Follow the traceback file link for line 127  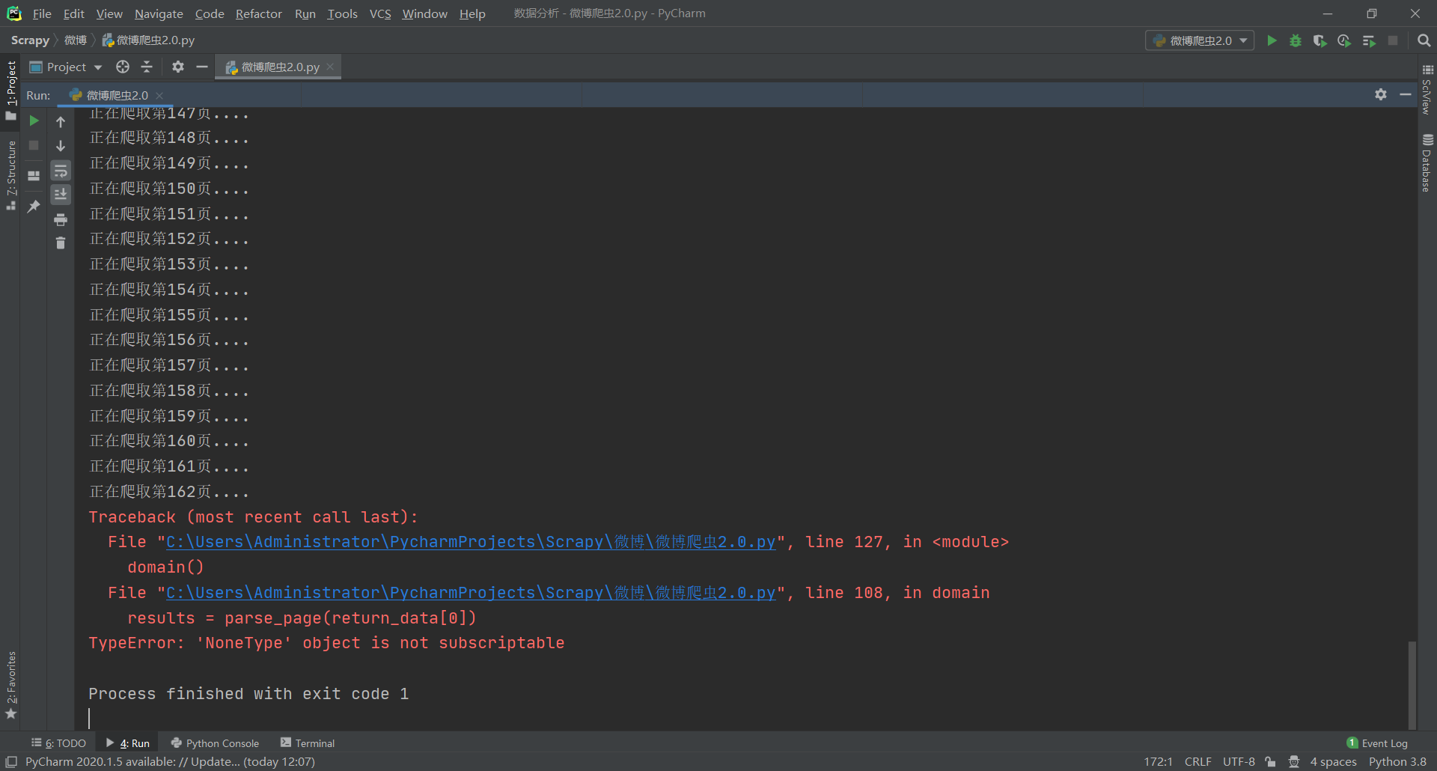[x=471, y=542]
